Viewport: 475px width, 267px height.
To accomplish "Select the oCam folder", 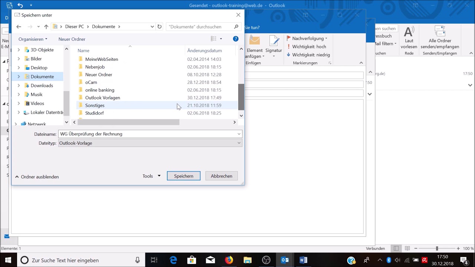I will (x=91, y=82).
